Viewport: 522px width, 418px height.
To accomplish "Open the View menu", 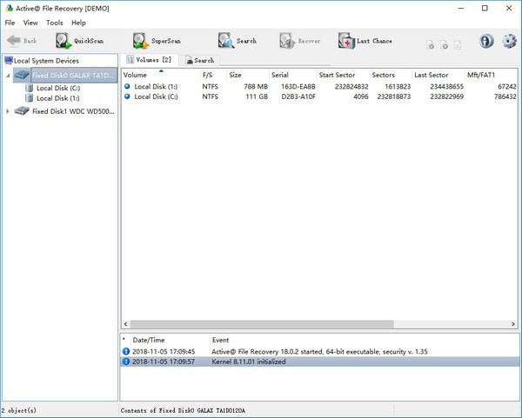I will pyautogui.click(x=30, y=23).
